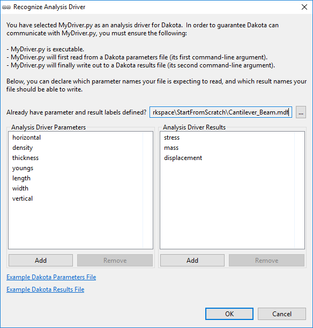Select the thickness parameter
Screen dimensions: 313x328
(x=25, y=158)
